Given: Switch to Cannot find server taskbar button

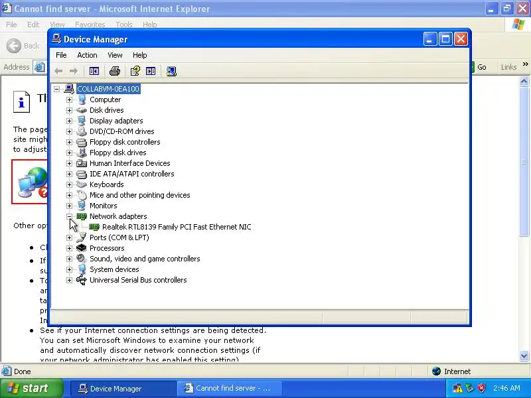Looking at the screenshot, I should point(230,389).
